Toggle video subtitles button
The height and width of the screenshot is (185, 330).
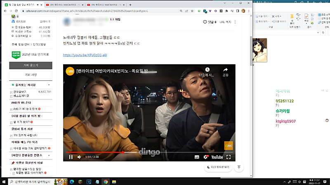(x=197, y=157)
